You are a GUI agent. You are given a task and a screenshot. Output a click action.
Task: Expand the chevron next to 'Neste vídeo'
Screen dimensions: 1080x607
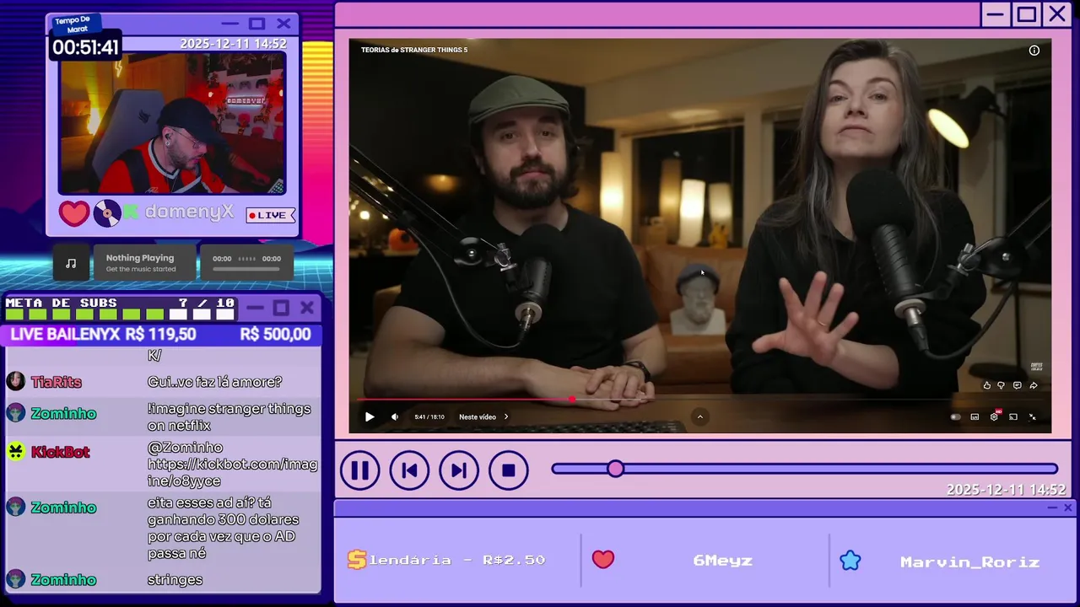click(506, 416)
